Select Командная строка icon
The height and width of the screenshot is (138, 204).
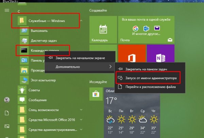pyautogui.click(x=24, y=50)
